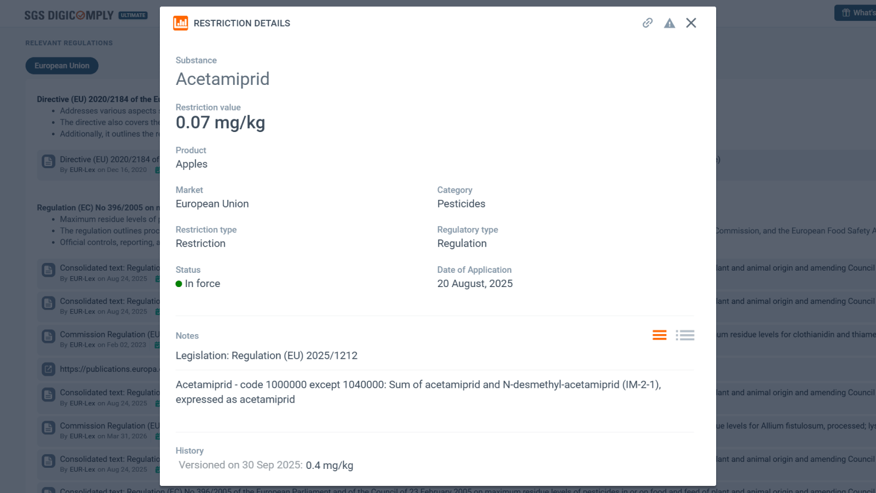Click the green In force status indicator
The image size is (876, 493).
(178, 284)
